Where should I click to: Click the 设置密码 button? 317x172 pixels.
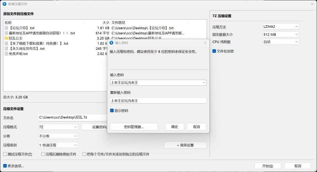94,127
